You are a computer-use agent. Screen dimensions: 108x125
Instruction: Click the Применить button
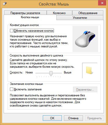tap(94, 118)
